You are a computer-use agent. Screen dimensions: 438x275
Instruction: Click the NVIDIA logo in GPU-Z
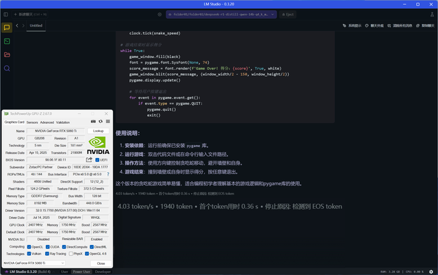98,146
